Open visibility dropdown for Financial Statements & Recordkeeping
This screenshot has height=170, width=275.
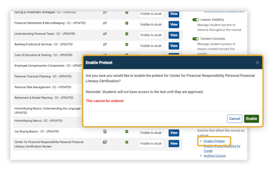pos(151,25)
